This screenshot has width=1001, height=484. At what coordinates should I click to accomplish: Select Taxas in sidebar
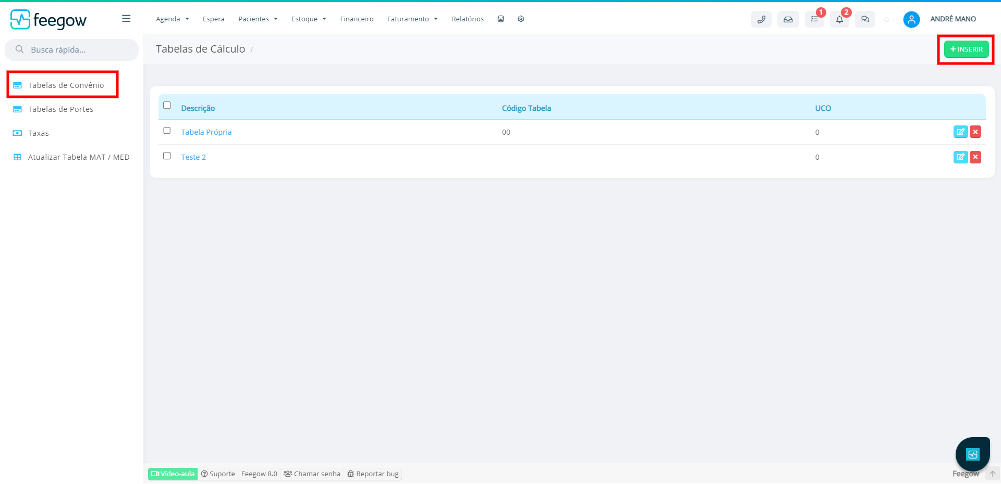tap(39, 133)
